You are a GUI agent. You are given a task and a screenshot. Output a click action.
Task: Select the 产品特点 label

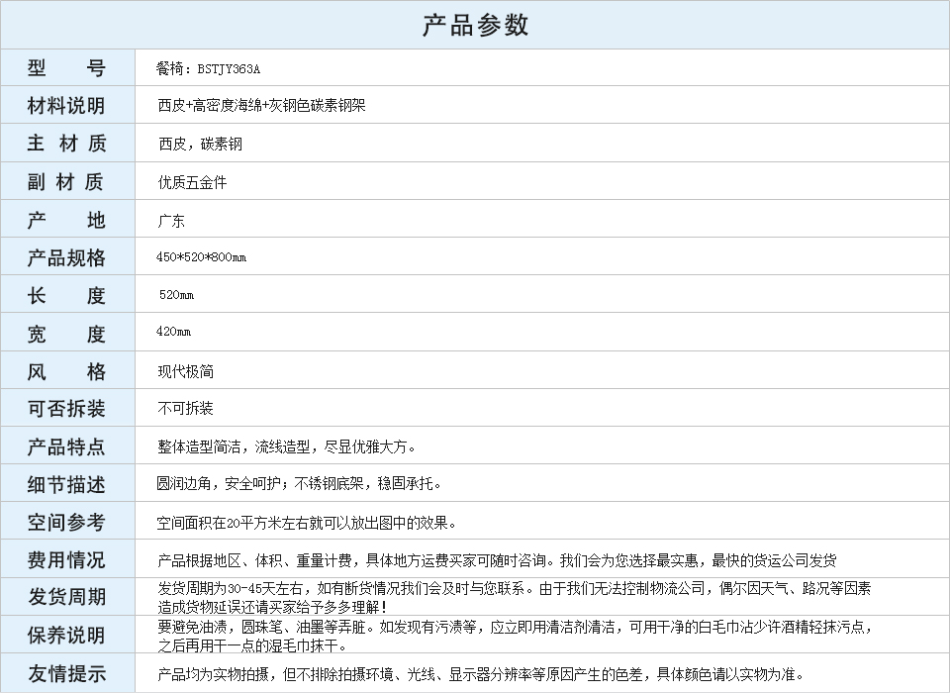(x=66, y=446)
